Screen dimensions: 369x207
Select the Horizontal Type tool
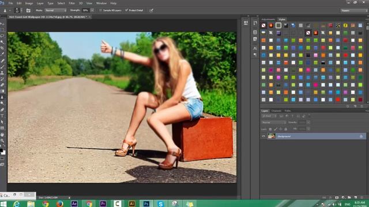coord(2,116)
